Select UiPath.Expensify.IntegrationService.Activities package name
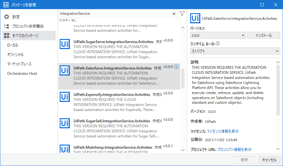The image size is (283, 166). [x=112, y=95]
